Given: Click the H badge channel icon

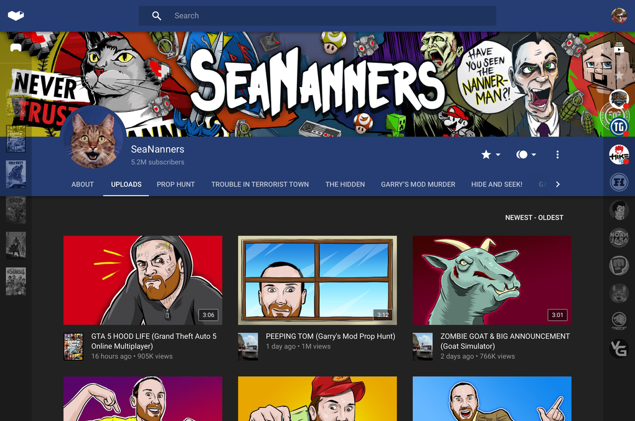Looking at the screenshot, I should coord(619,182).
